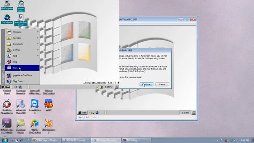
Task: Click the Start button beside 1:32 PM taskbar
Action: coord(6,87)
